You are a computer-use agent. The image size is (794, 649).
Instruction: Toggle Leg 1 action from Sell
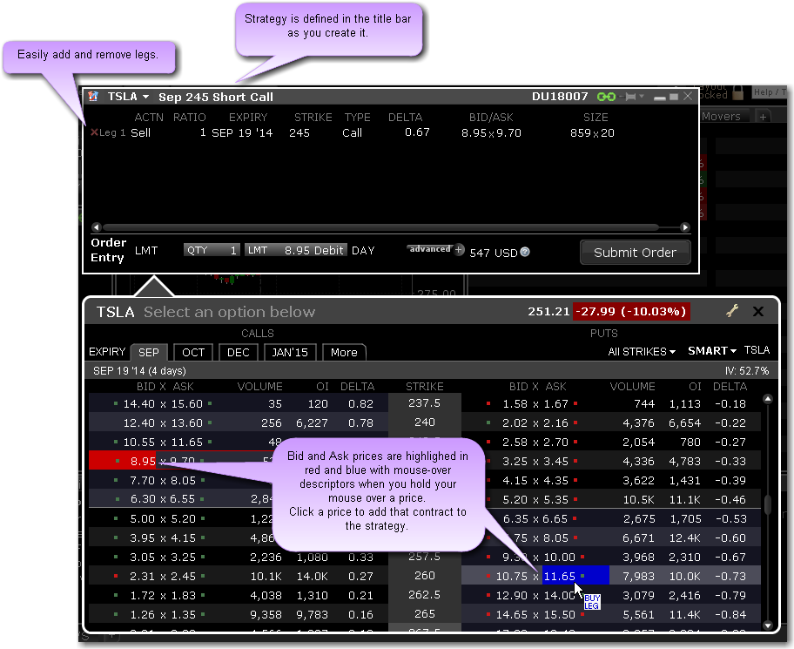pos(141,133)
